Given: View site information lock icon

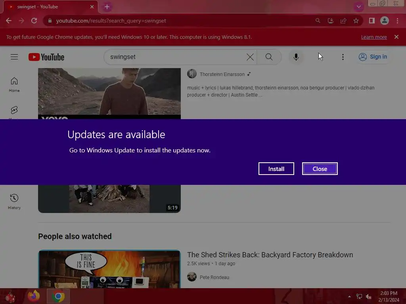Looking at the screenshot, I should 50,21.
